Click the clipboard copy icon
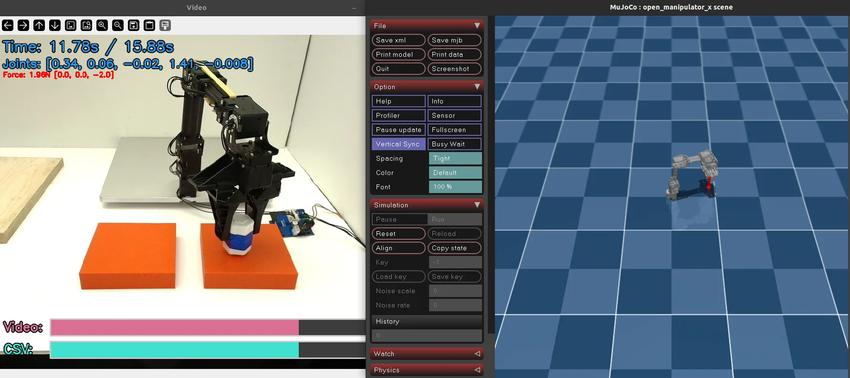 click(149, 25)
